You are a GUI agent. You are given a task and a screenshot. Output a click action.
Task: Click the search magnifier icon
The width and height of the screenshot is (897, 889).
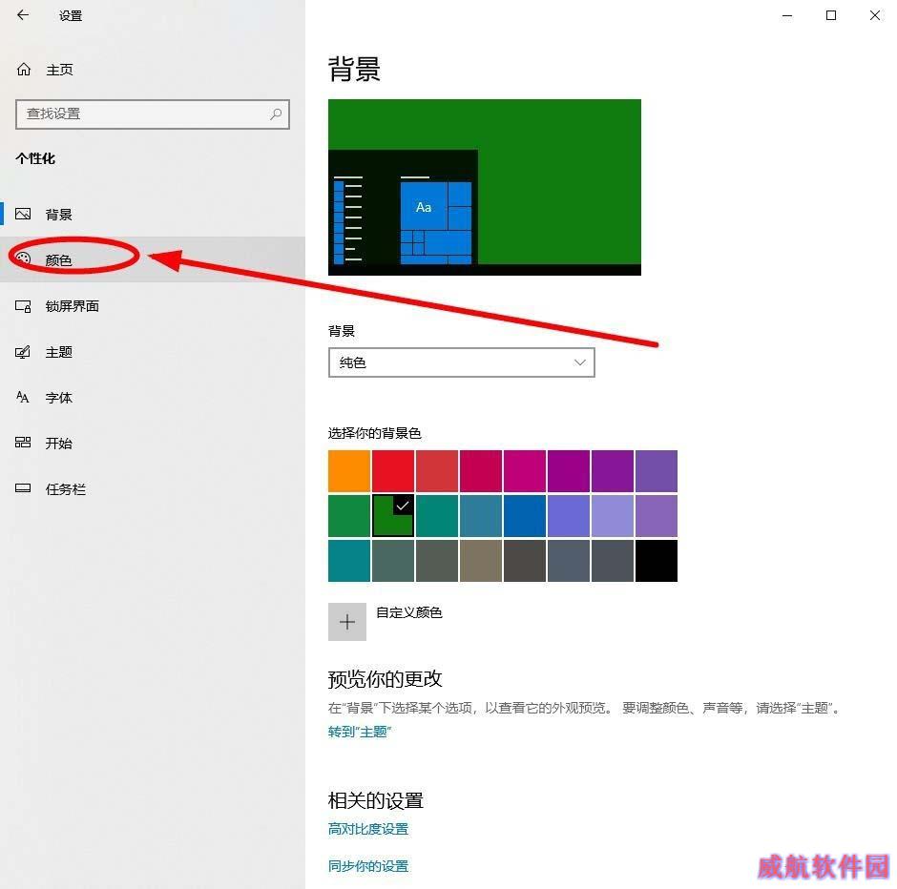(276, 114)
